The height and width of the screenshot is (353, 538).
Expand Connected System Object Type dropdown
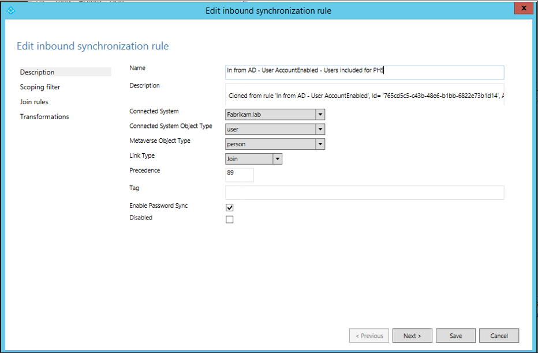pos(320,130)
